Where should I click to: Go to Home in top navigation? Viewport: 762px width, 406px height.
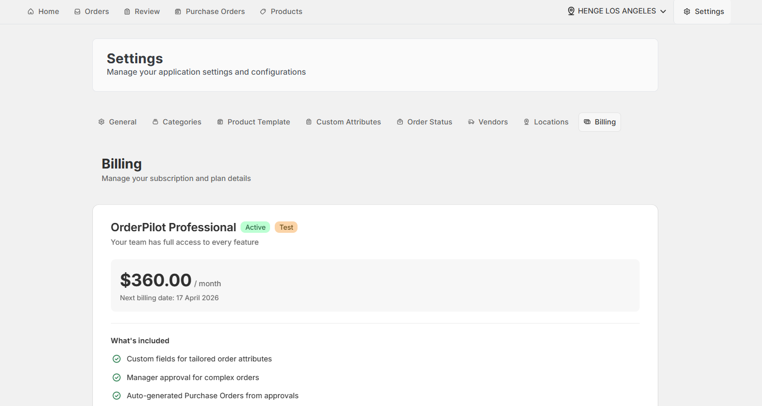click(x=43, y=11)
